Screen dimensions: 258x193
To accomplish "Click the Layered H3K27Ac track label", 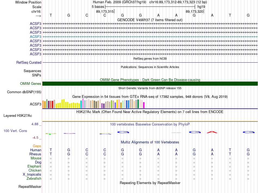I will tap(18, 116).
